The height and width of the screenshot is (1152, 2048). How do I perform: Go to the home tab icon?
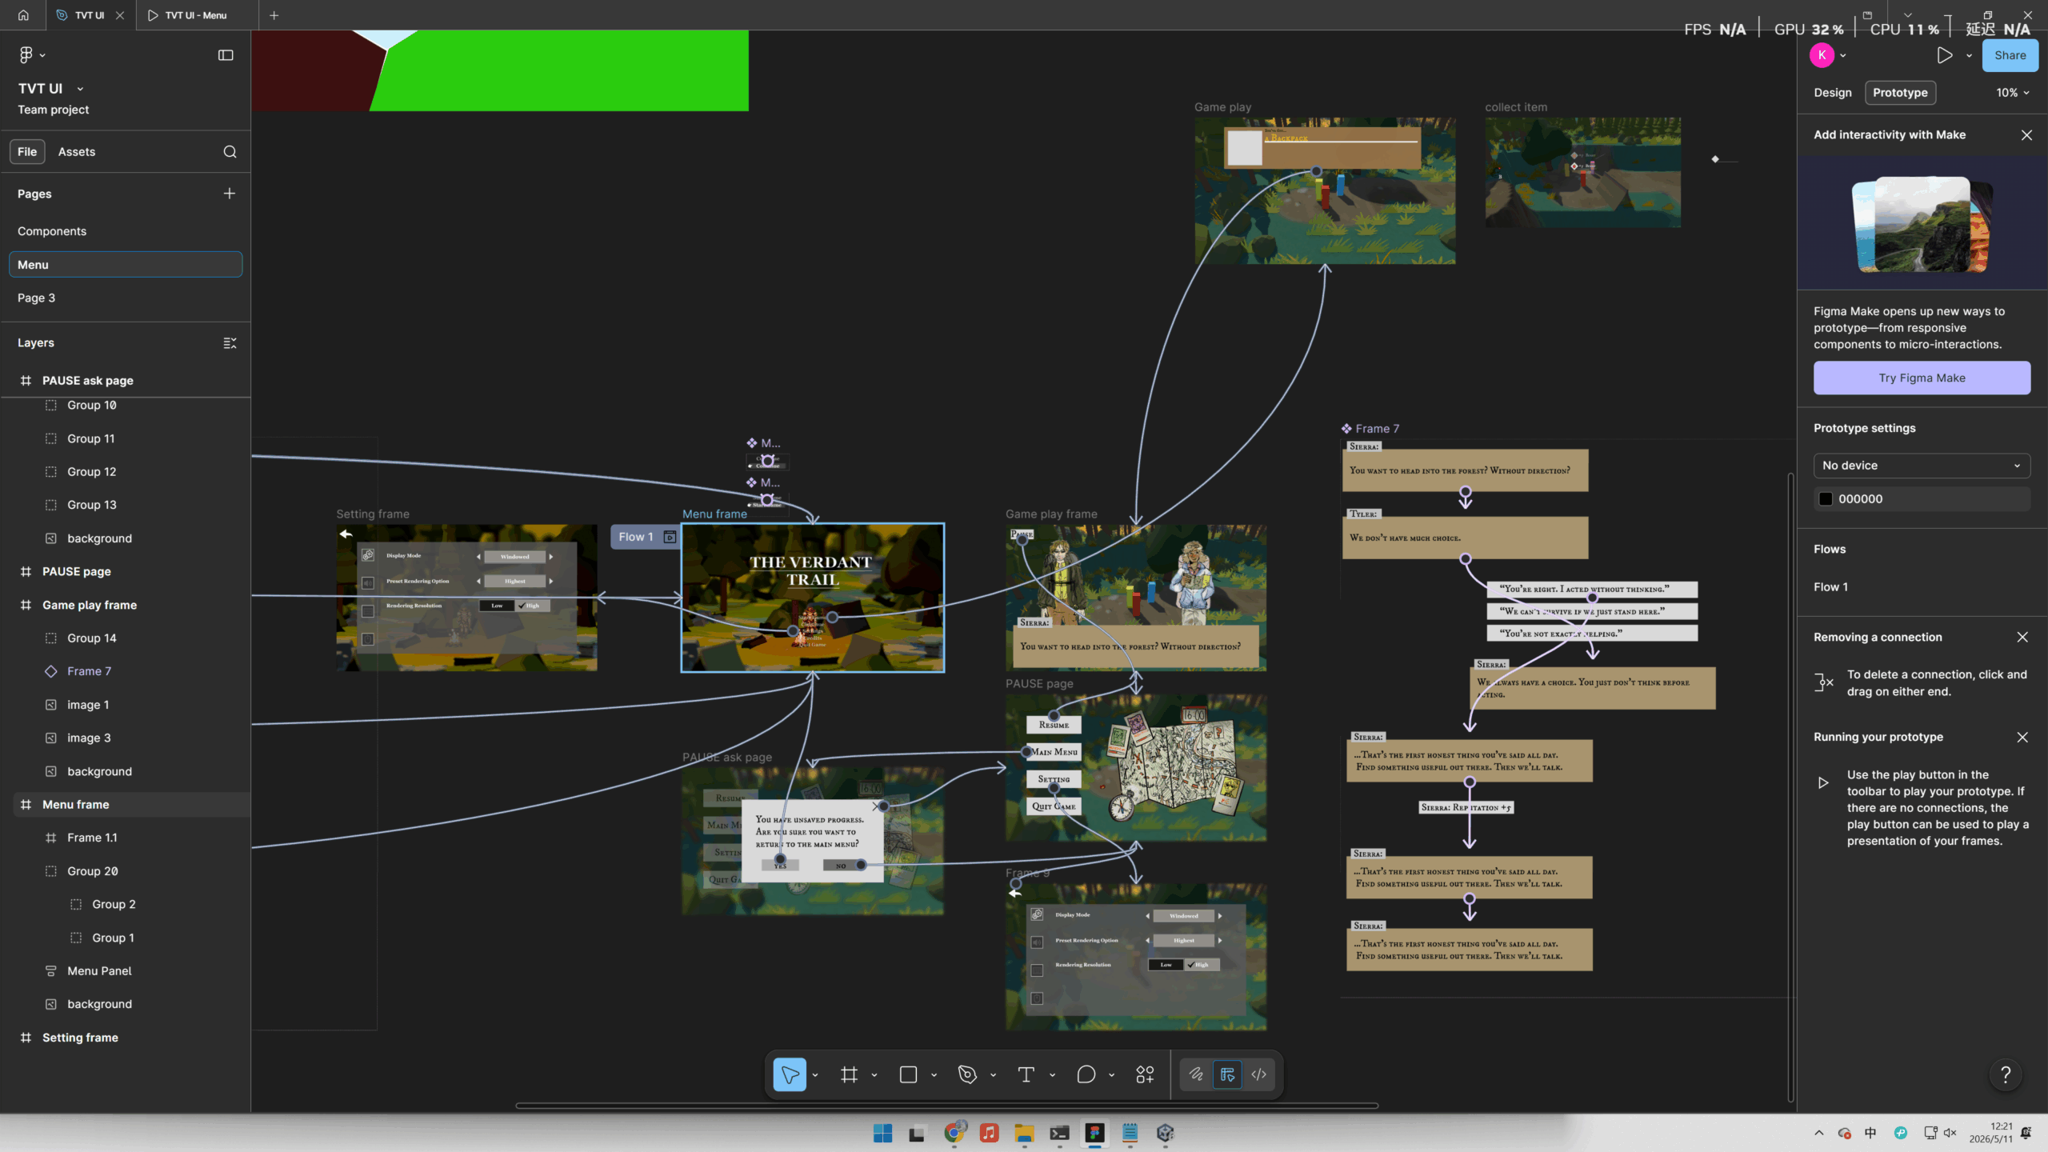pyautogui.click(x=23, y=15)
